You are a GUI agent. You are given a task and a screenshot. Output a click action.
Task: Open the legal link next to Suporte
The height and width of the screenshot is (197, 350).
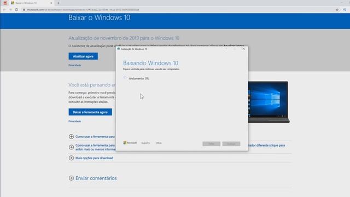(x=159, y=143)
